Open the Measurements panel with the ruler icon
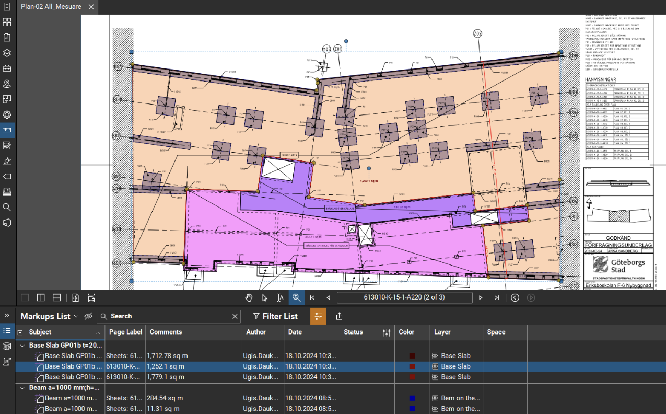 [x=7, y=130]
